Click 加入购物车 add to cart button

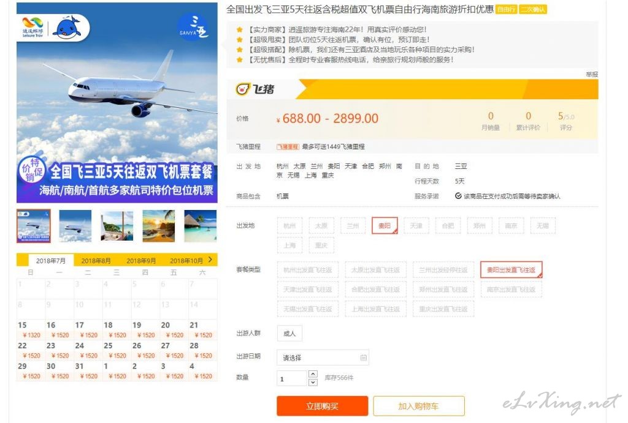(418, 406)
